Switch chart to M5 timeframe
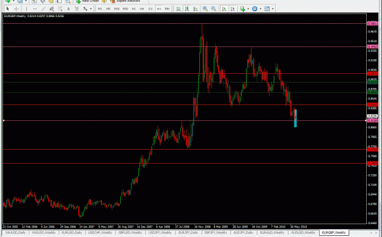This screenshot has width=382, height=237. 108,9
